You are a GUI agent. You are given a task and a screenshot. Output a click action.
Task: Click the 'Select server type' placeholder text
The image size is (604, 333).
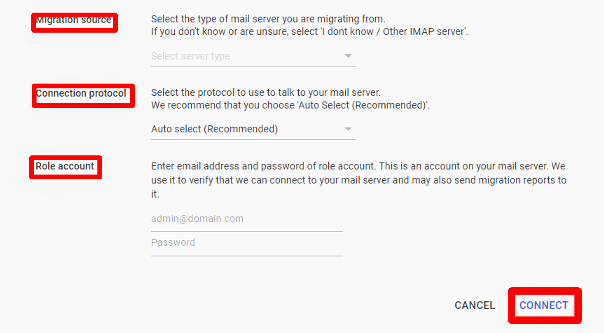[x=190, y=56]
